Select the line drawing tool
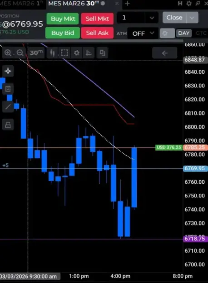The width and height of the screenshot is (208, 283). pyautogui.click(x=8, y=107)
